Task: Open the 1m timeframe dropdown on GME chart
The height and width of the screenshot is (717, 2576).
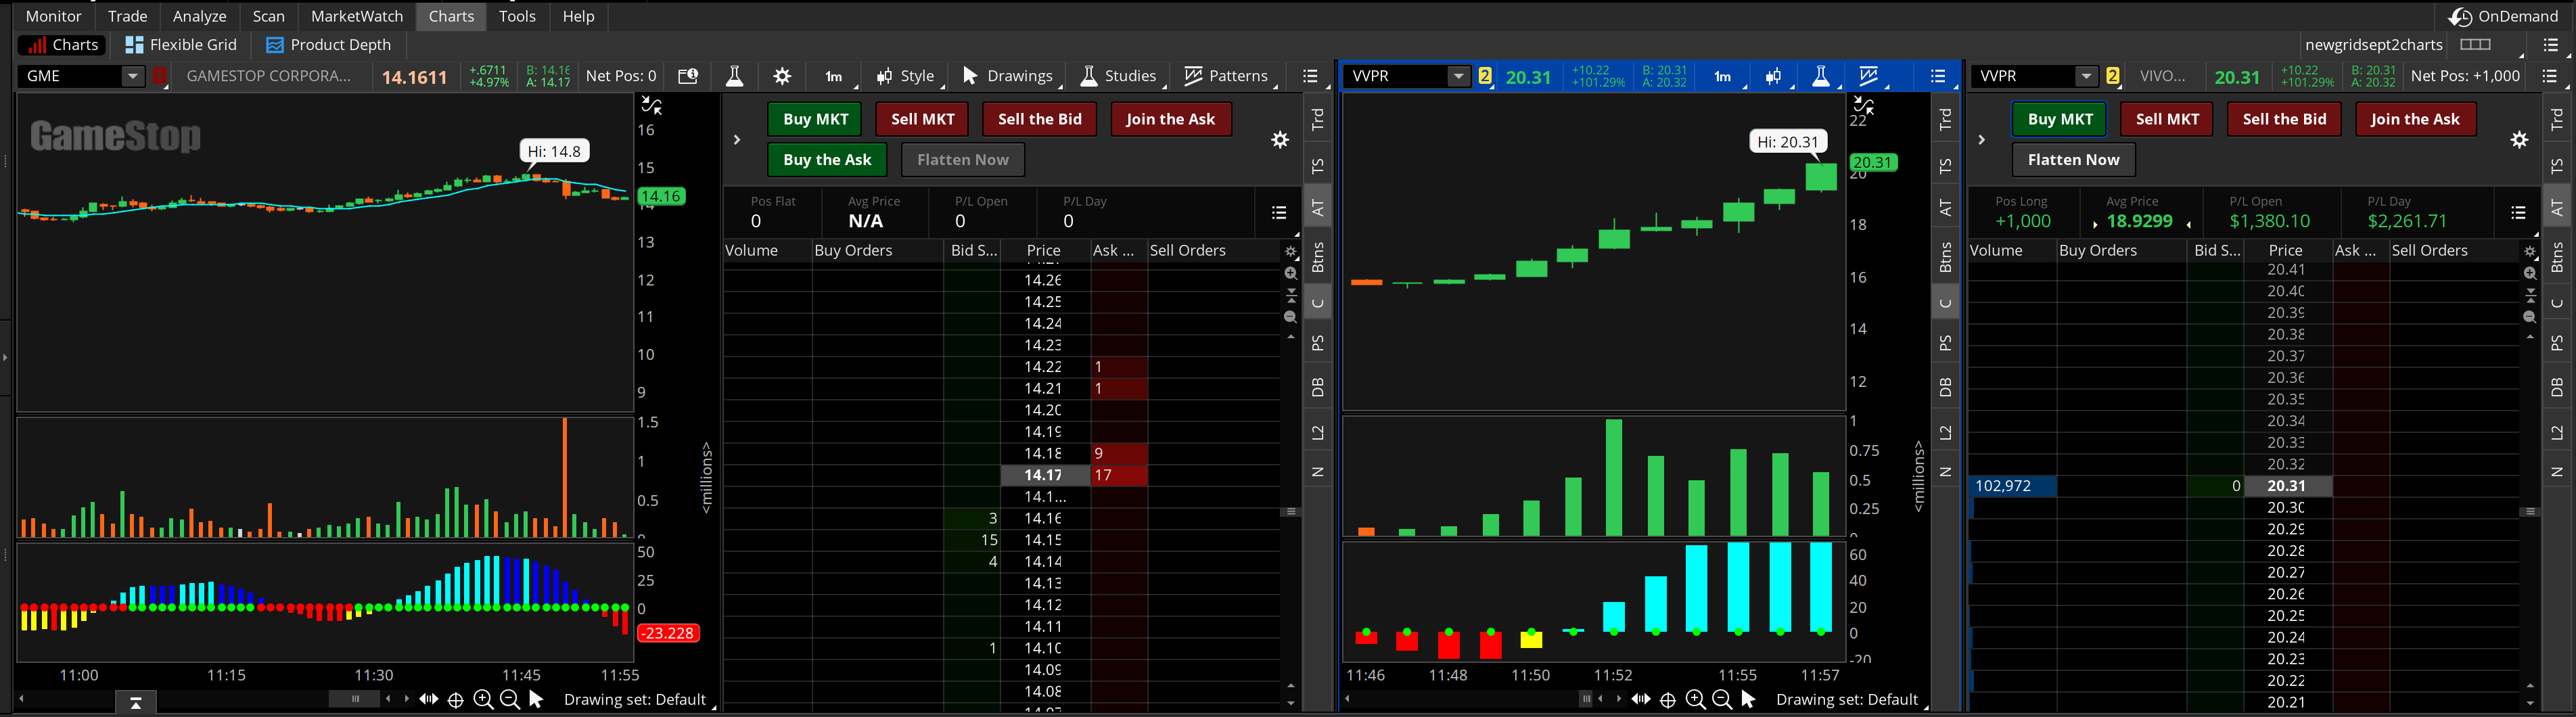Action: point(833,76)
